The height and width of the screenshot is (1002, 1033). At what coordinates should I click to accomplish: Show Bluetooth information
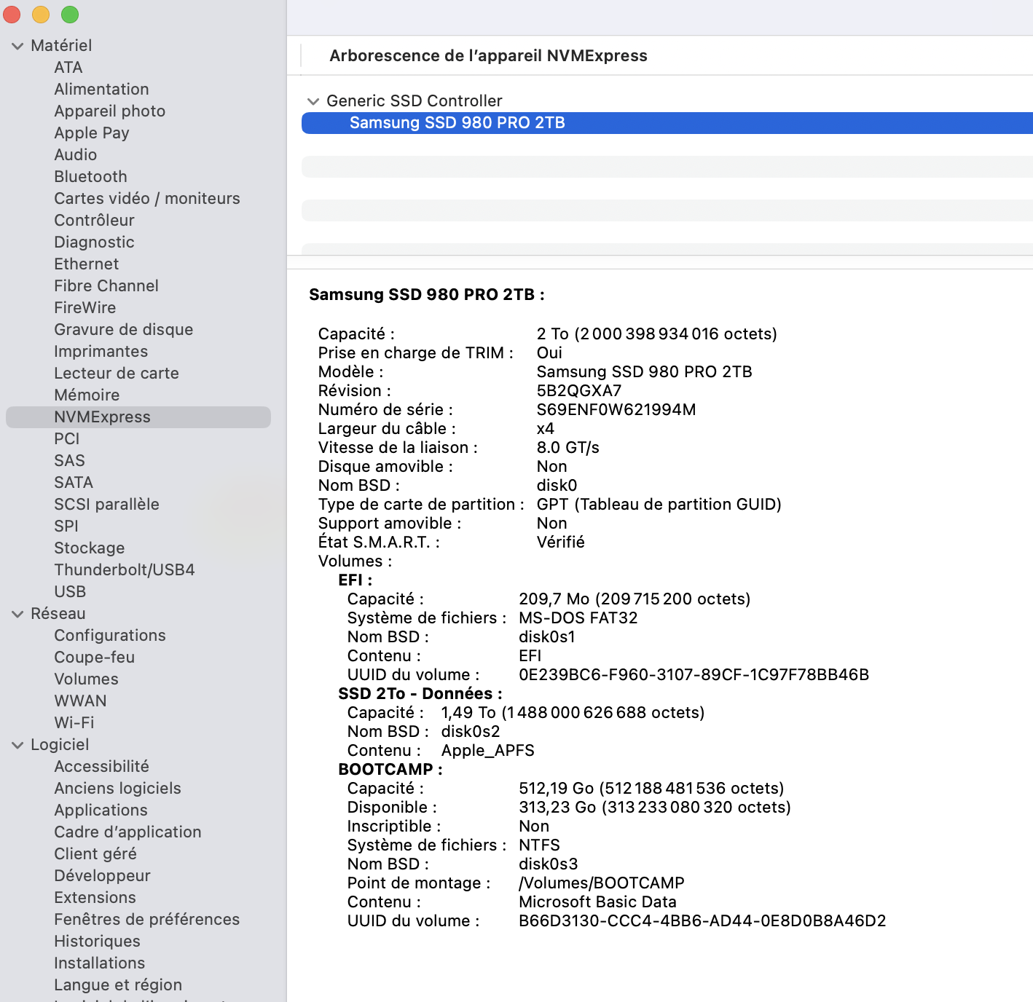pos(90,176)
